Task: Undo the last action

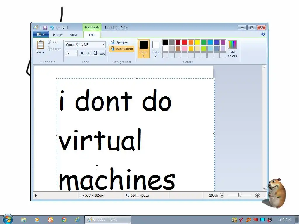Action: point(52,28)
